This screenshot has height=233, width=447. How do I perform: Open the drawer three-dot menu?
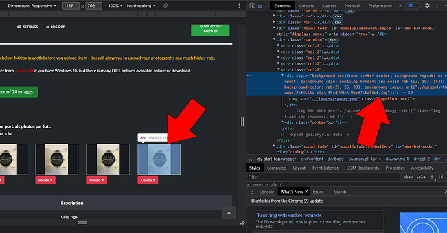click(x=252, y=192)
